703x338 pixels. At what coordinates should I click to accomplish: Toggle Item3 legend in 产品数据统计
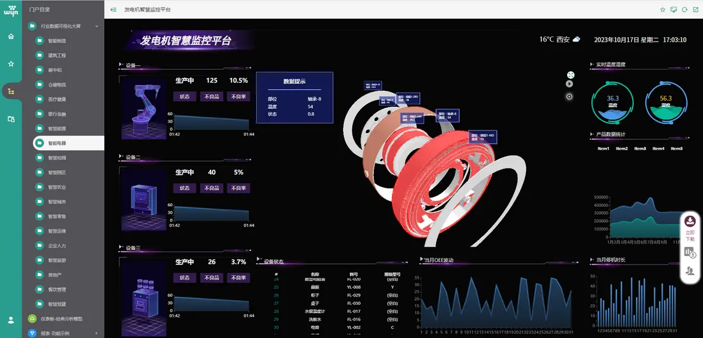click(x=640, y=149)
